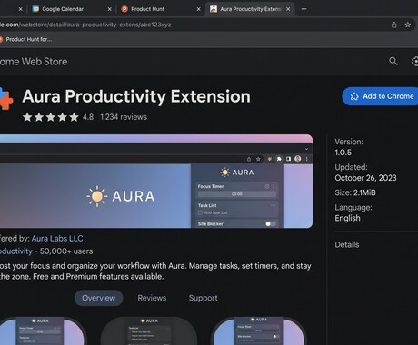This screenshot has width=418, height=345.
Task: Open the third screenshot thumbnail
Action: 258,330
